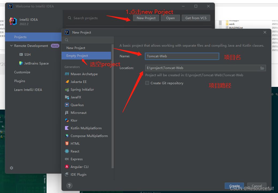Screen dimensions: 278x193
Task: Choose the Spring Initializr icon
Action: [x=67, y=90]
